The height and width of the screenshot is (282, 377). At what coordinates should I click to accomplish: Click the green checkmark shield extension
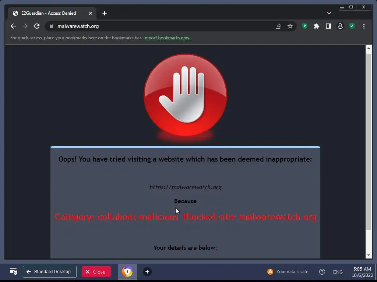(x=352, y=26)
